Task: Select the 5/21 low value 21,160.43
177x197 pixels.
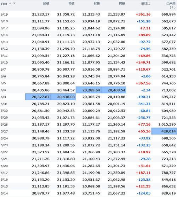Action: pyautogui.click(x=91, y=159)
